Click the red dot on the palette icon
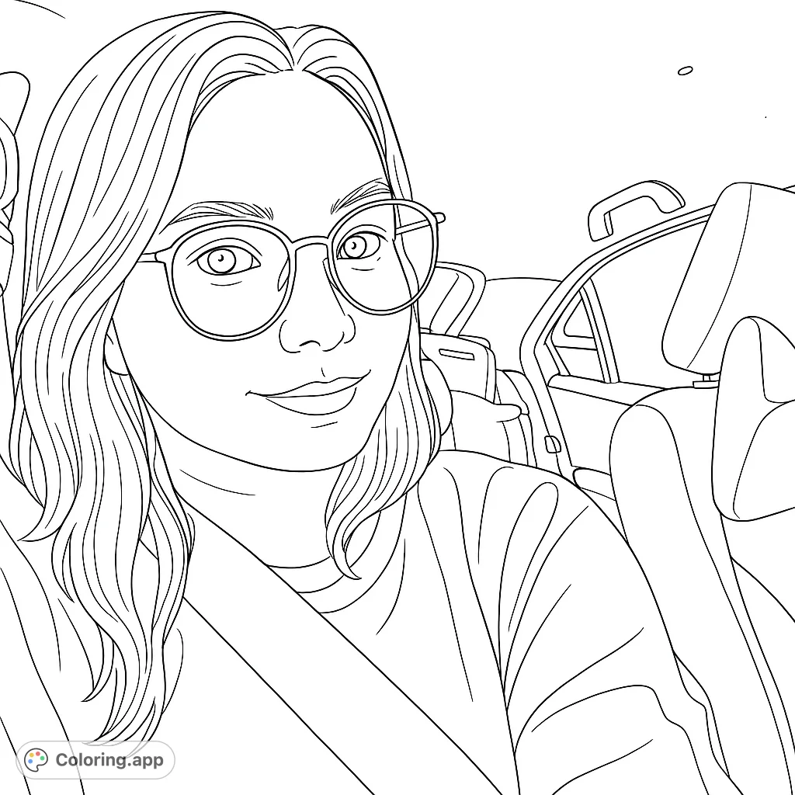 (38, 754)
